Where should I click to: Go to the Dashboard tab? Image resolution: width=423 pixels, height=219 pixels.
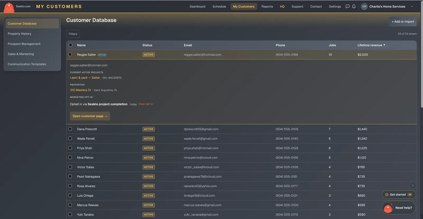tap(197, 7)
